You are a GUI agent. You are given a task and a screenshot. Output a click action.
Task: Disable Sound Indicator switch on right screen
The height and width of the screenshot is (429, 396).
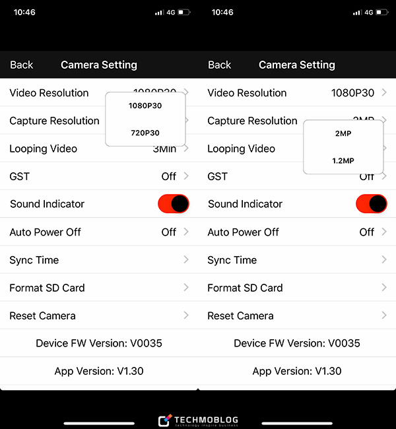pos(372,204)
